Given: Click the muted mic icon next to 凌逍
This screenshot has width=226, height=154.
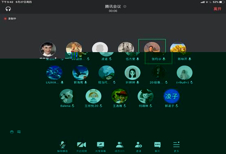Looking at the screenshot, I should (x=110, y=59).
